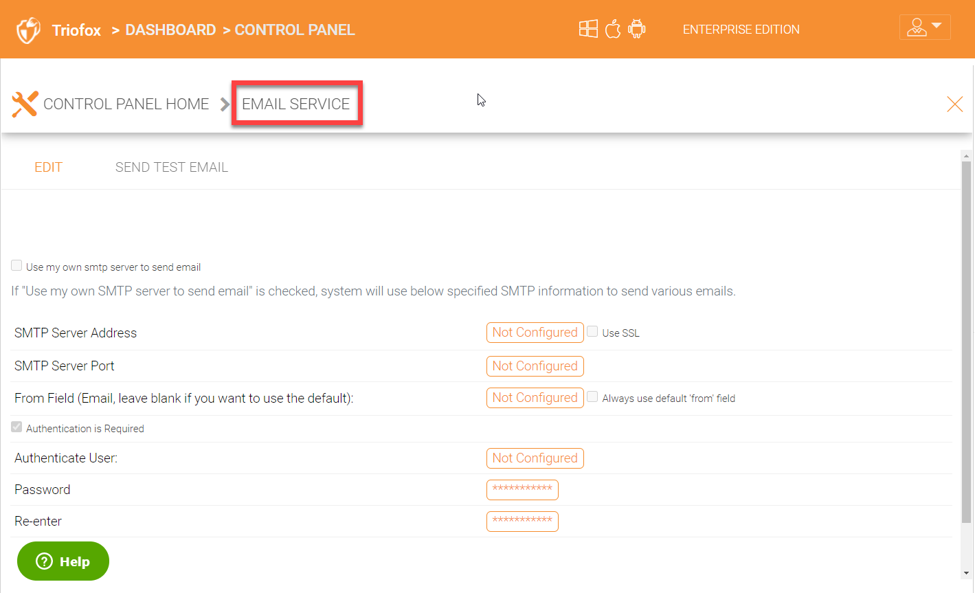Go to DASHBOARD in the header breadcrumb
Viewport: 975px width, 593px height.
click(170, 30)
